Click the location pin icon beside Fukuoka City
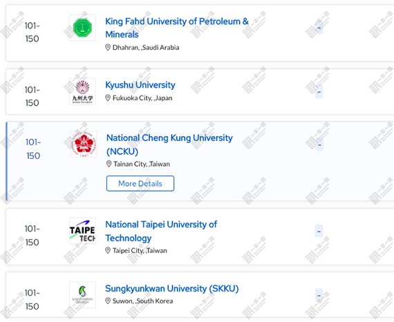The image size is (394, 322). tap(108, 97)
